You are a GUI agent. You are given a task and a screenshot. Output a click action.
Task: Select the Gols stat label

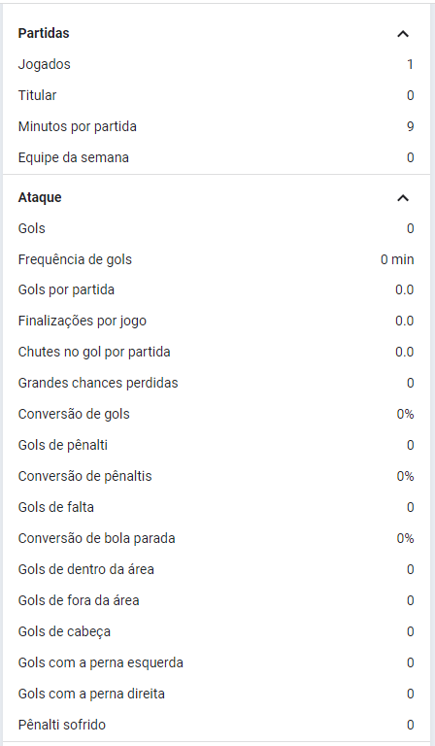pyautogui.click(x=32, y=228)
